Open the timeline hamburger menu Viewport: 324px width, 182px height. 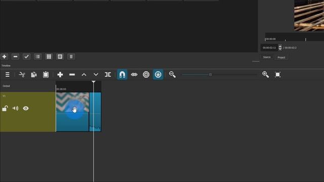click(8, 74)
